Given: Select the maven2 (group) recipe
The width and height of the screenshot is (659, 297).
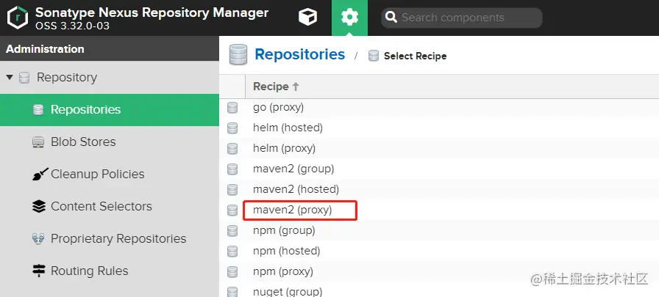Looking at the screenshot, I should click(x=293, y=169).
